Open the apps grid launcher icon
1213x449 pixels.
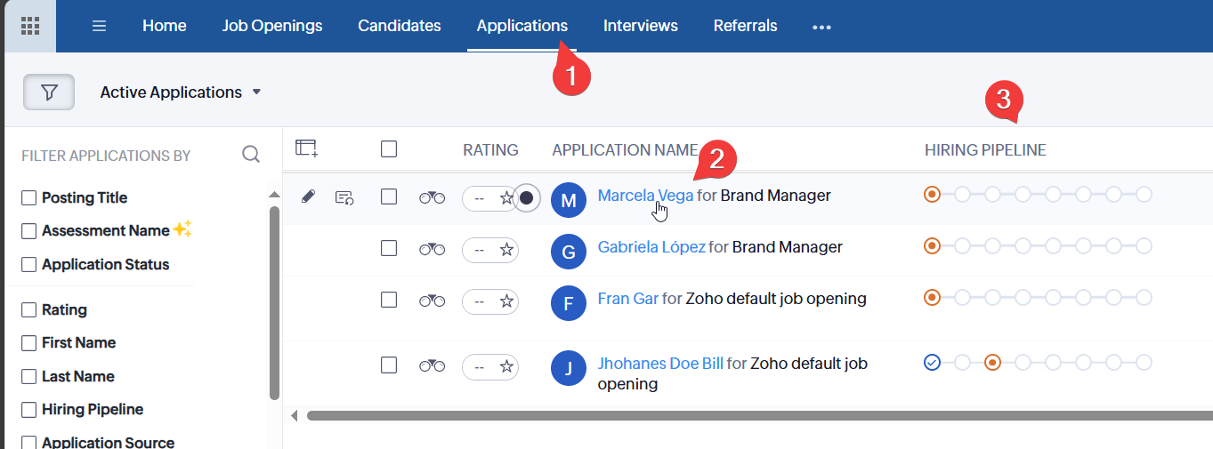click(x=29, y=26)
